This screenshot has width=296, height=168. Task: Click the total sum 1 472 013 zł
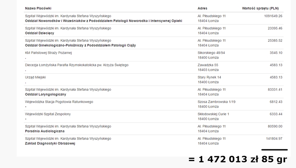coord(238,159)
